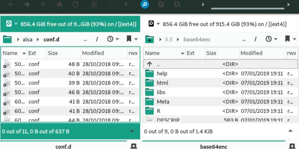Viewport: 299px width, 149px height.
Task: Go to root using left panel slash button
Action: click(x=97, y=39)
